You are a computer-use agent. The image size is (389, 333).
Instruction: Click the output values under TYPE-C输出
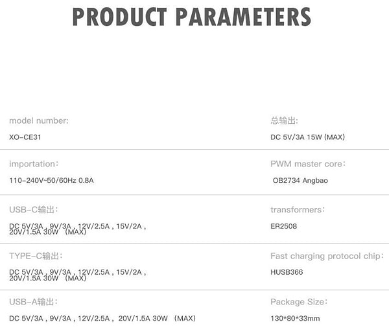coord(77,275)
